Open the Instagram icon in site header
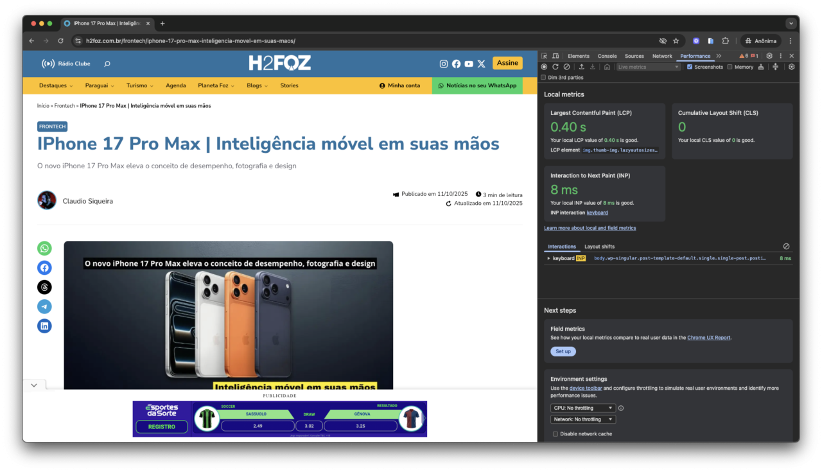The width and height of the screenshot is (822, 472). pos(444,64)
